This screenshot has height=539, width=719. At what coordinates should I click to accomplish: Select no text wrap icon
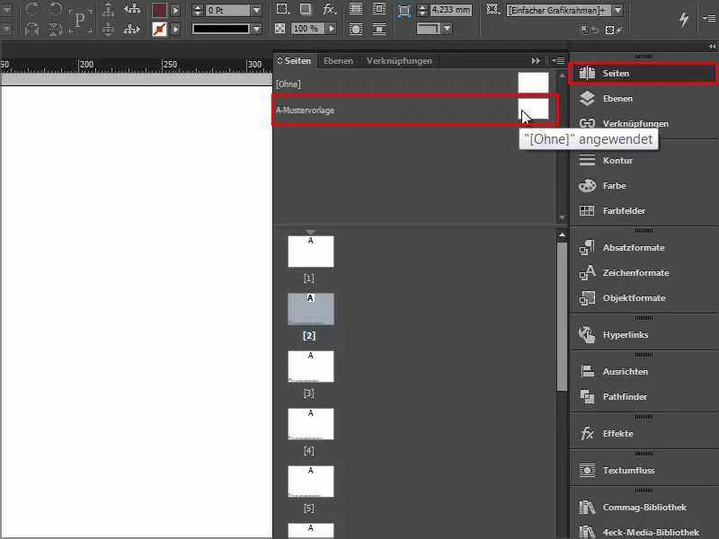[356, 9]
